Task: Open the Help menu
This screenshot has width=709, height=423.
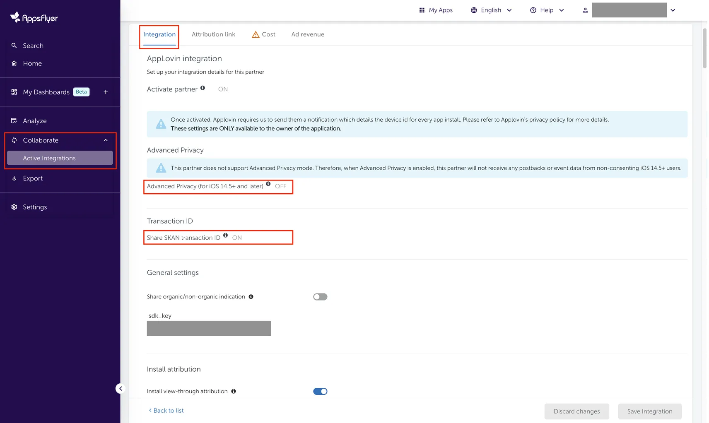Action: coord(547,10)
